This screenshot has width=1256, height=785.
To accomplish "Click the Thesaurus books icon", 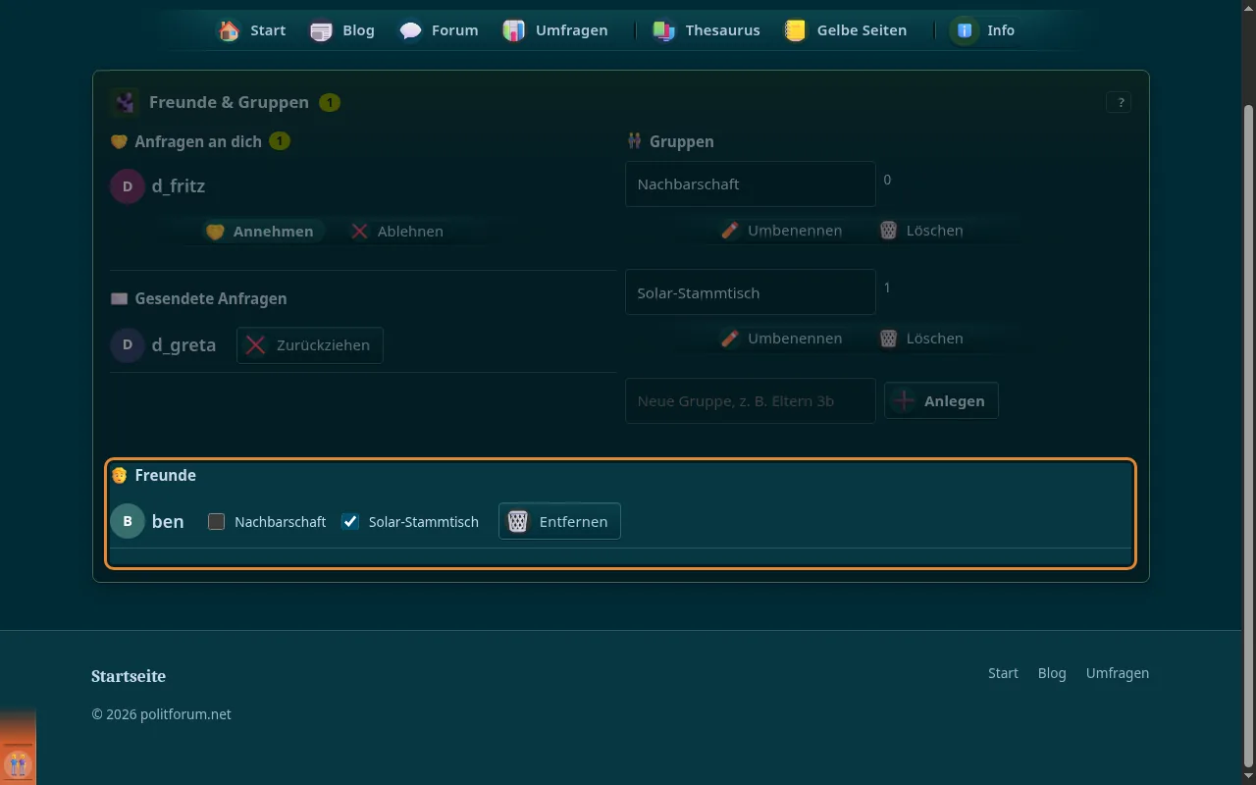I will pyautogui.click(x=664, y=30).
